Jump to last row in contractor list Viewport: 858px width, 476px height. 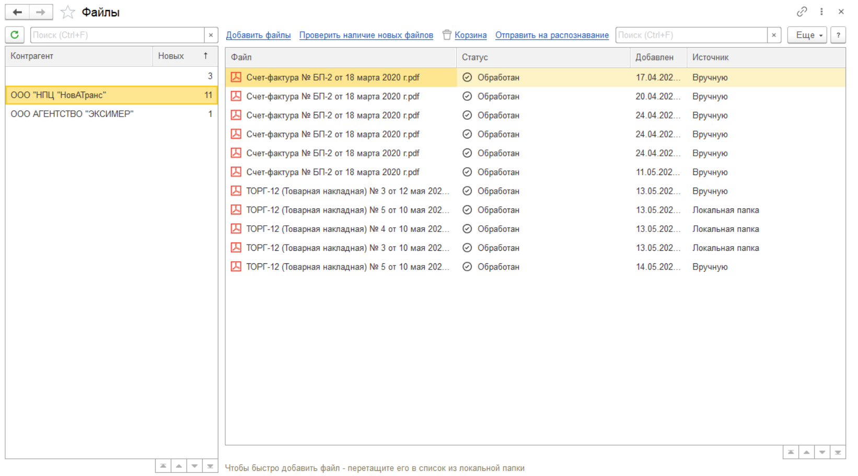[x=210, y=466]
